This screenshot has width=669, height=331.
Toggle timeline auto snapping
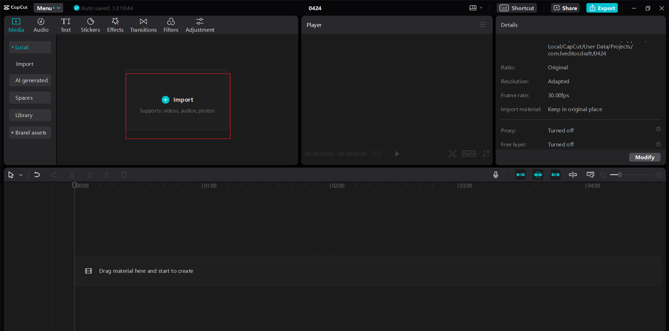coord(538,175)
